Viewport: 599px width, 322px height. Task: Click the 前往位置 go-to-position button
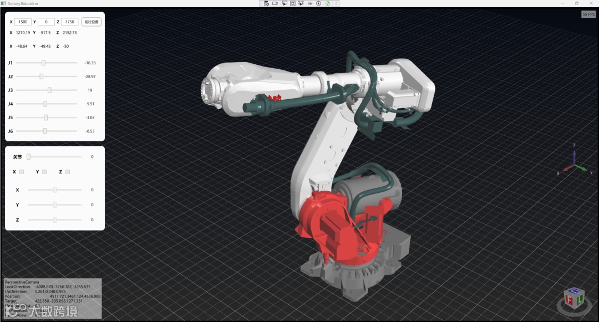coord(92,22)
